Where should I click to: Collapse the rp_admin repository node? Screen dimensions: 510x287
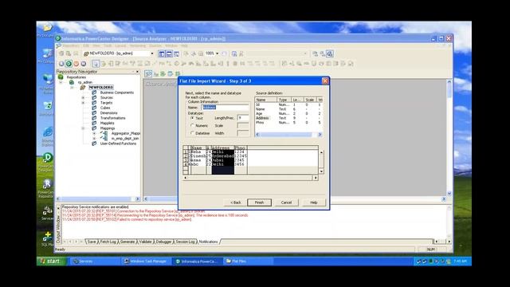pyautogui.click(x=61, y=82)
